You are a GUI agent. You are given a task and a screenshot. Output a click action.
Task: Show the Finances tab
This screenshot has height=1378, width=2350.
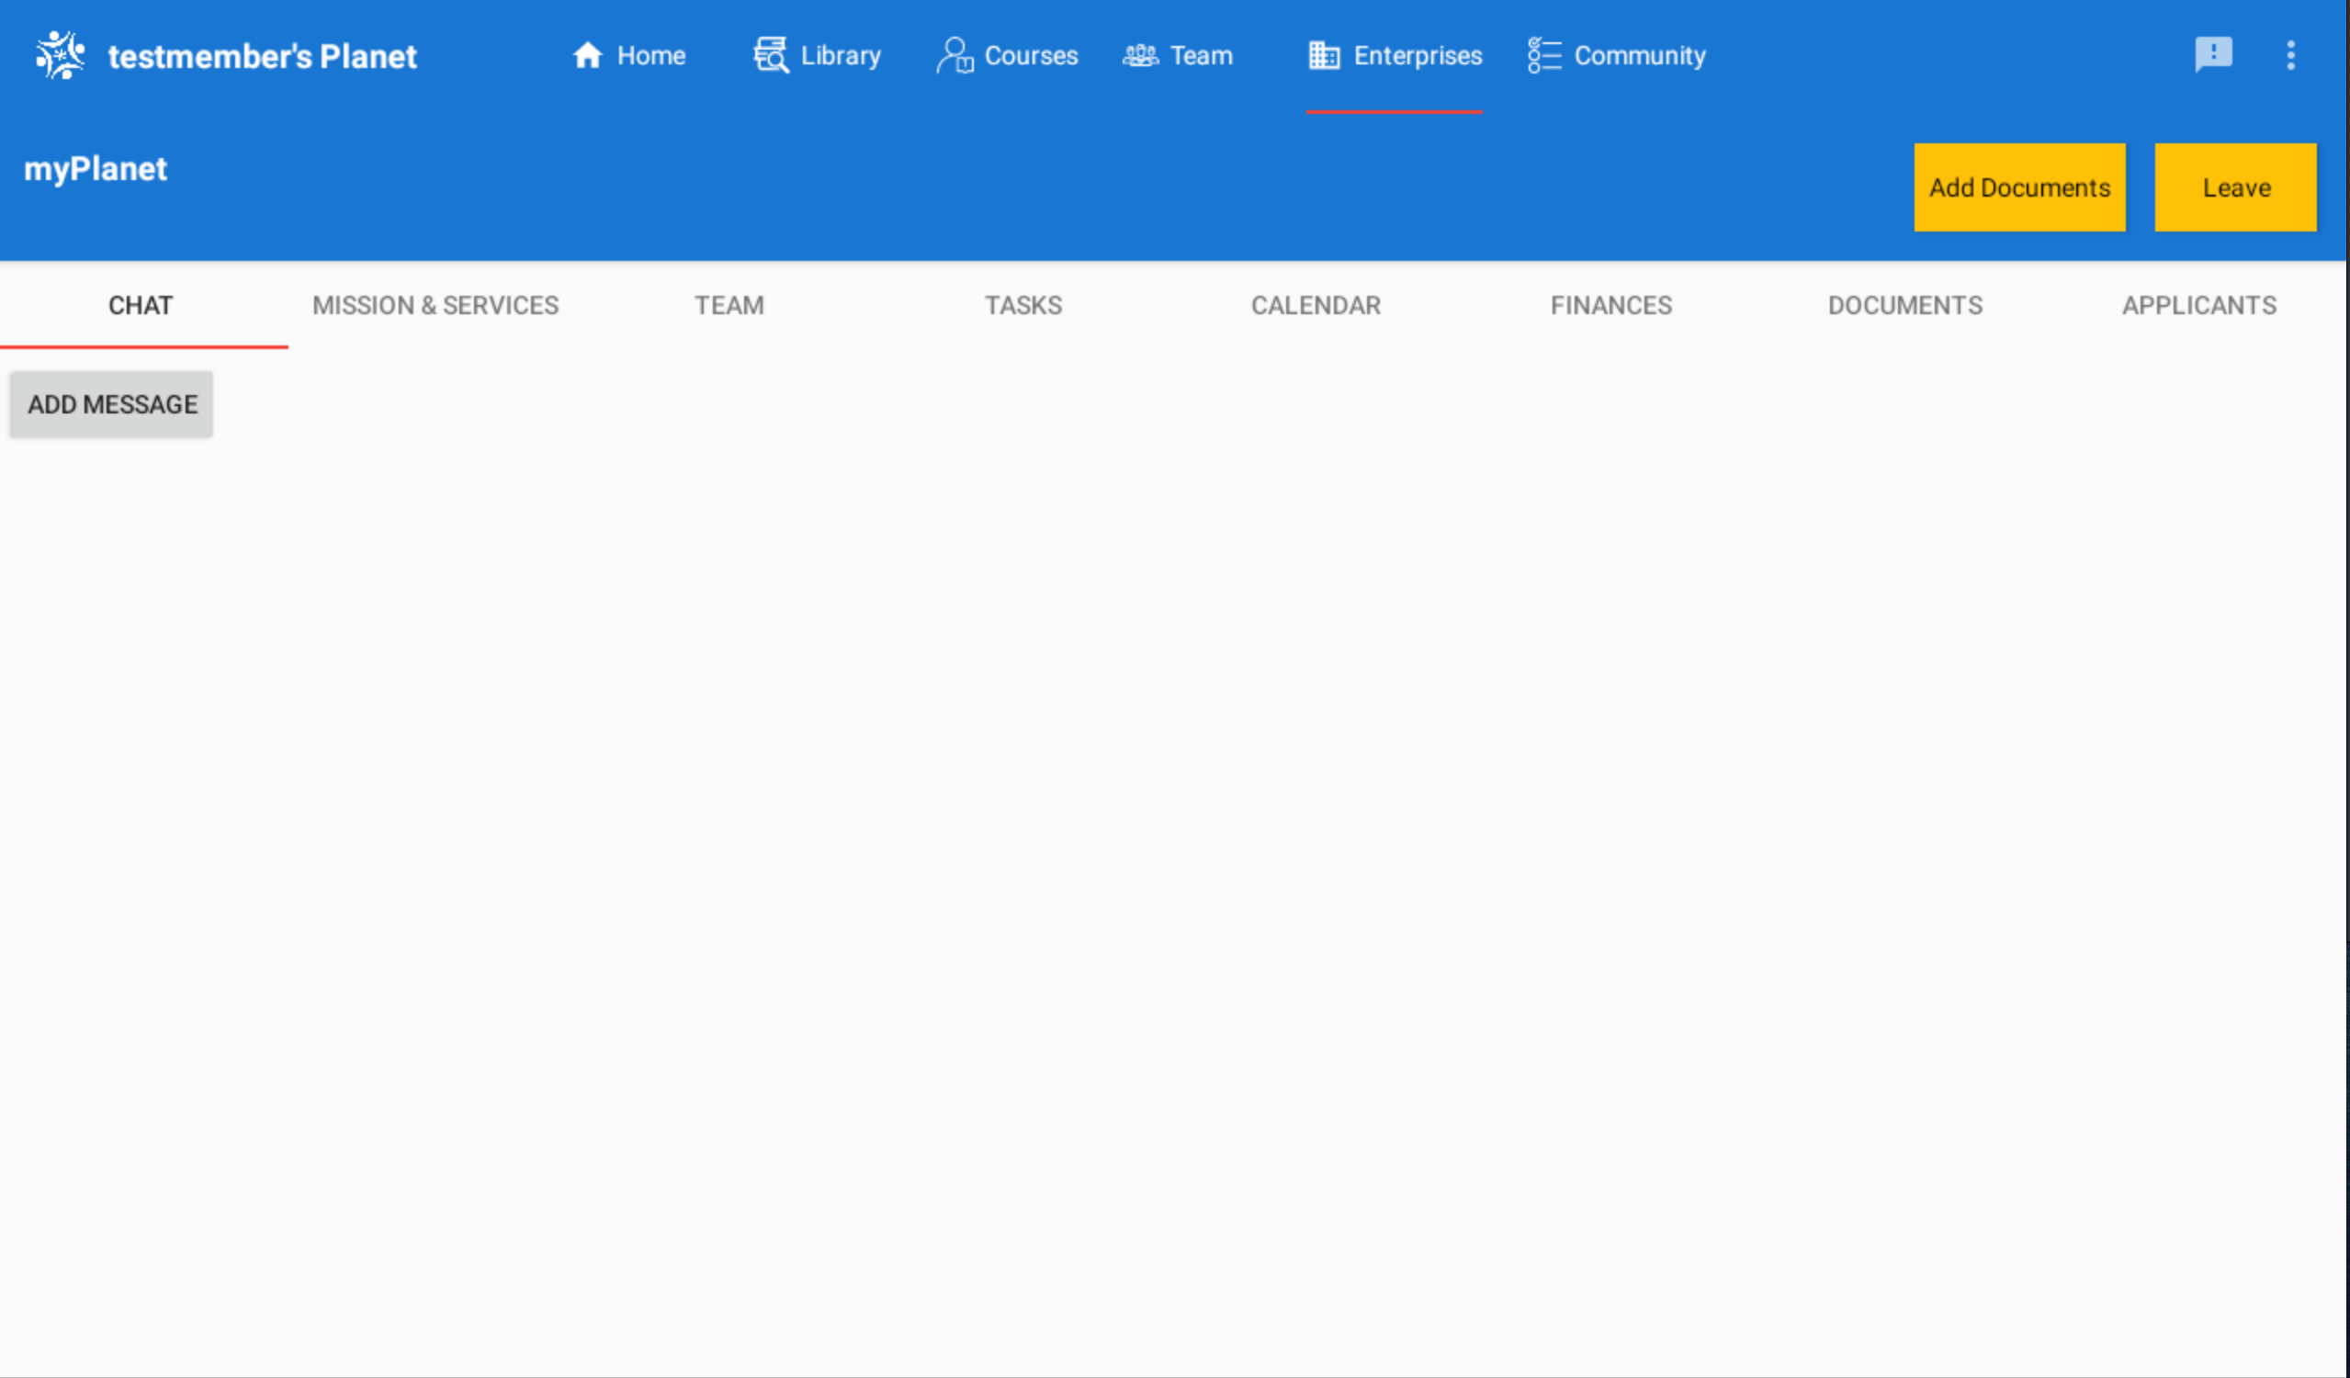click(1610, 306)
